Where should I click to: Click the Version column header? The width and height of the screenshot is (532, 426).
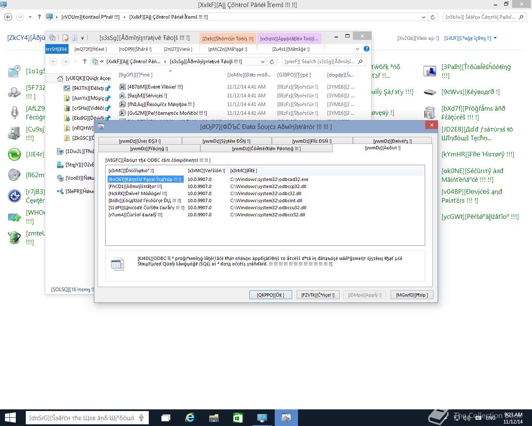[x=206, y=170]
